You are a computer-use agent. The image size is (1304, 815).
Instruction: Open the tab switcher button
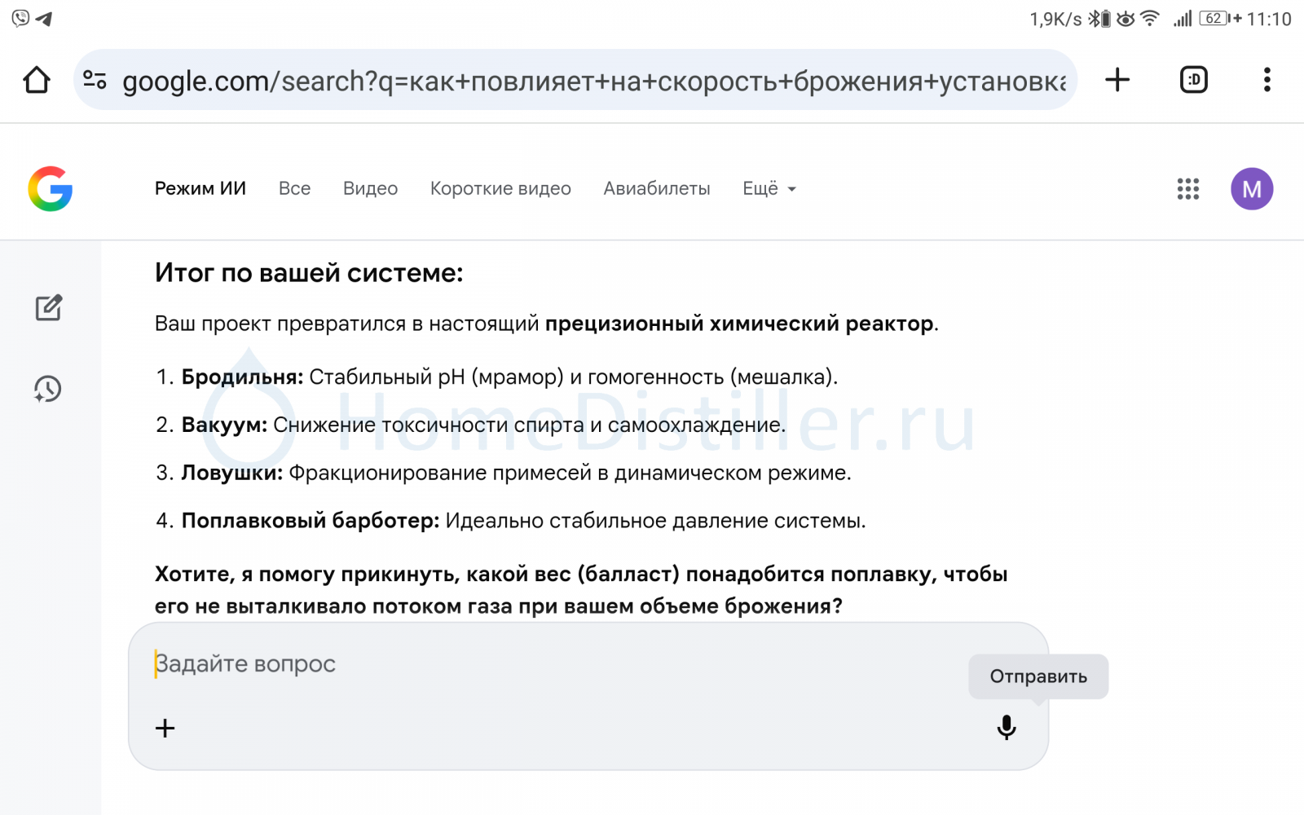(1193, 80)
